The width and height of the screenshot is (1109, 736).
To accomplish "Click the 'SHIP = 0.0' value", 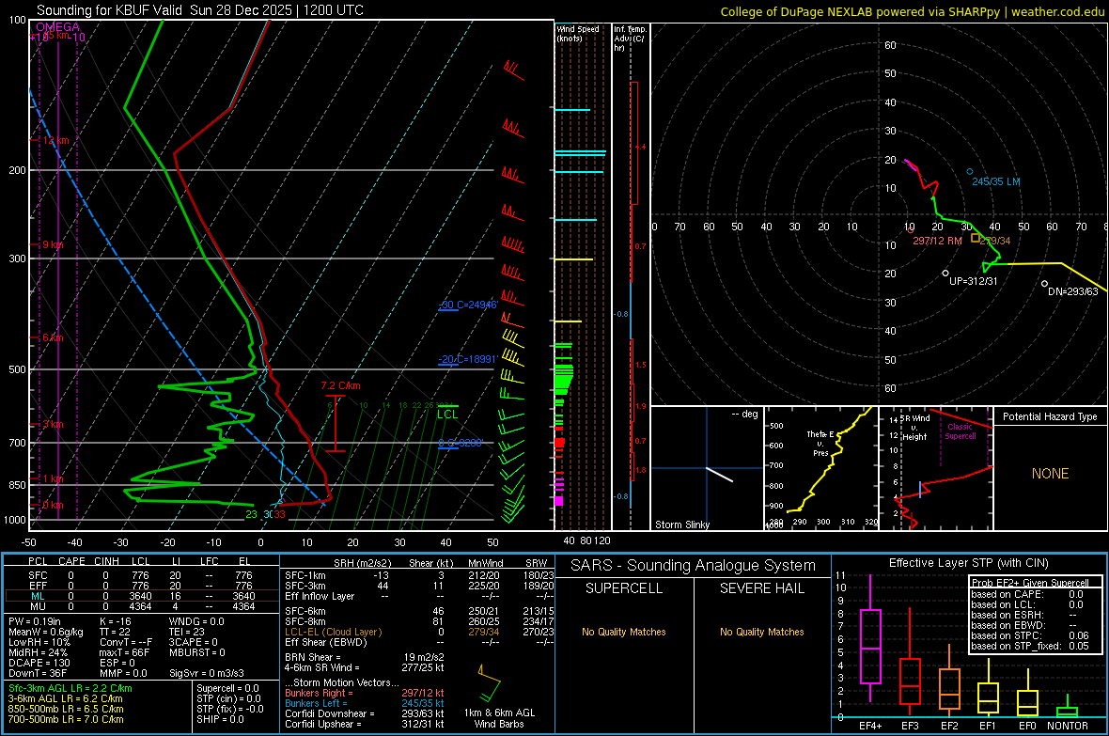I will pos(220,719).
